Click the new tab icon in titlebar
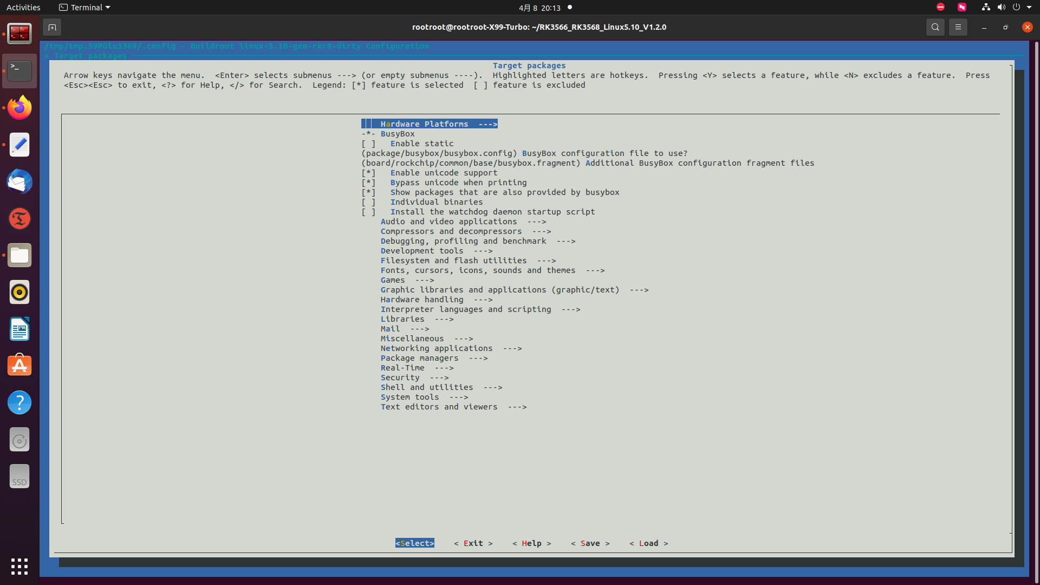The height and width of the screenshot is (585, 1040). click(x=52, y=27)
